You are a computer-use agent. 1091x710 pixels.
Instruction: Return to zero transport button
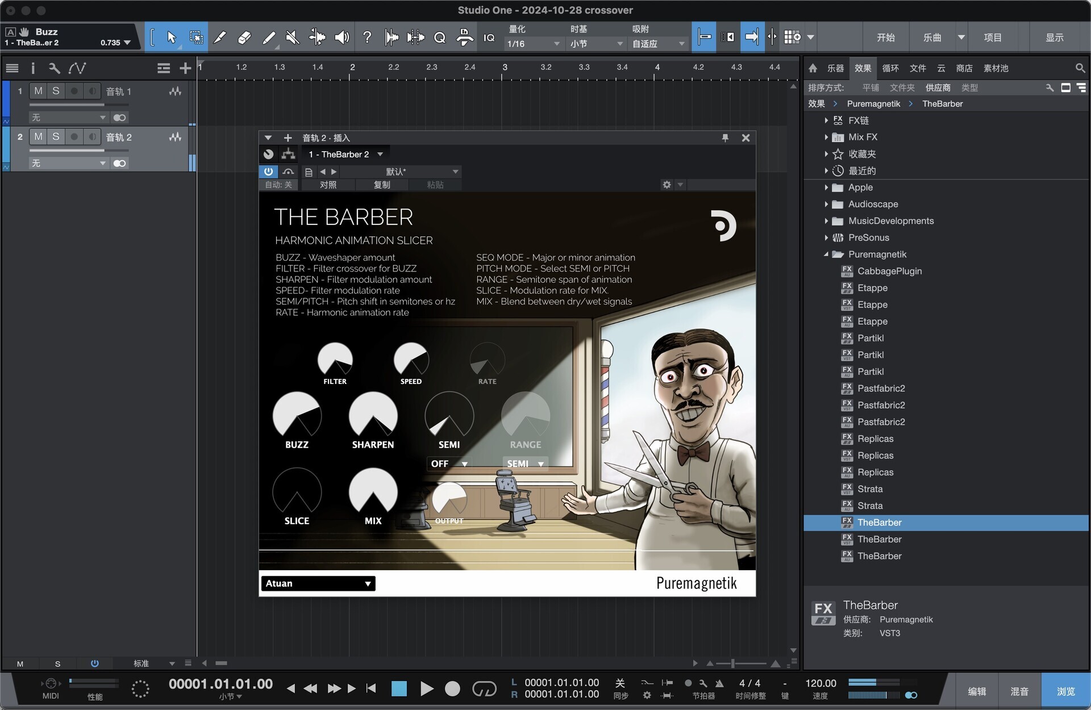371,688
